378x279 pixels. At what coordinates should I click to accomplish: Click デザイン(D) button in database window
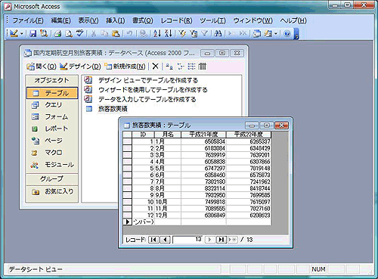point(80,67)
